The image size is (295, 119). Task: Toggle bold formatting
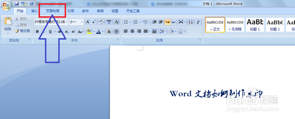[37, 32]
